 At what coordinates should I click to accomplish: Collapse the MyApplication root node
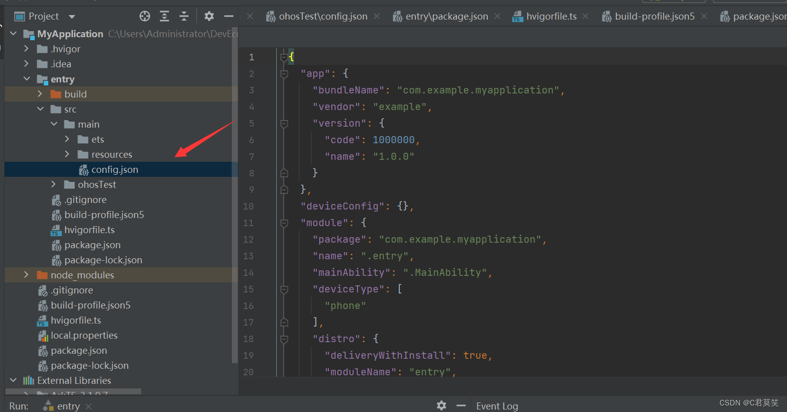click(x=14, y=34)
